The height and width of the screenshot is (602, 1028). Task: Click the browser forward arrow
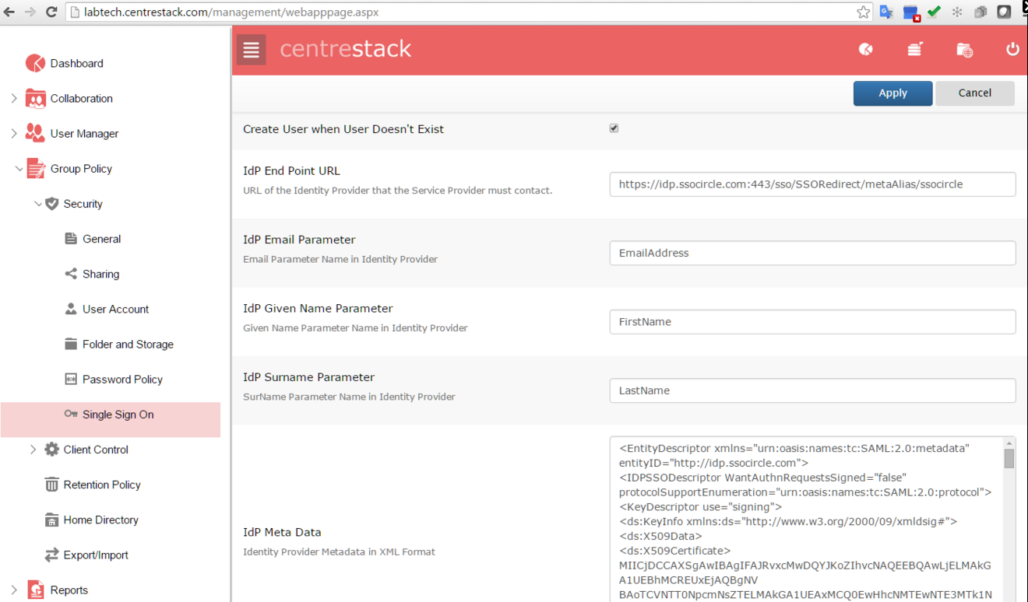coord(30,12)
